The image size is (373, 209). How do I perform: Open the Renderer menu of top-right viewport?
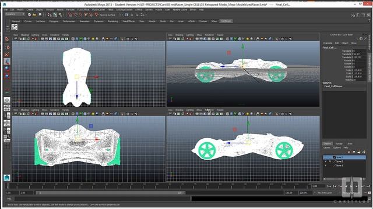point(209,35)
